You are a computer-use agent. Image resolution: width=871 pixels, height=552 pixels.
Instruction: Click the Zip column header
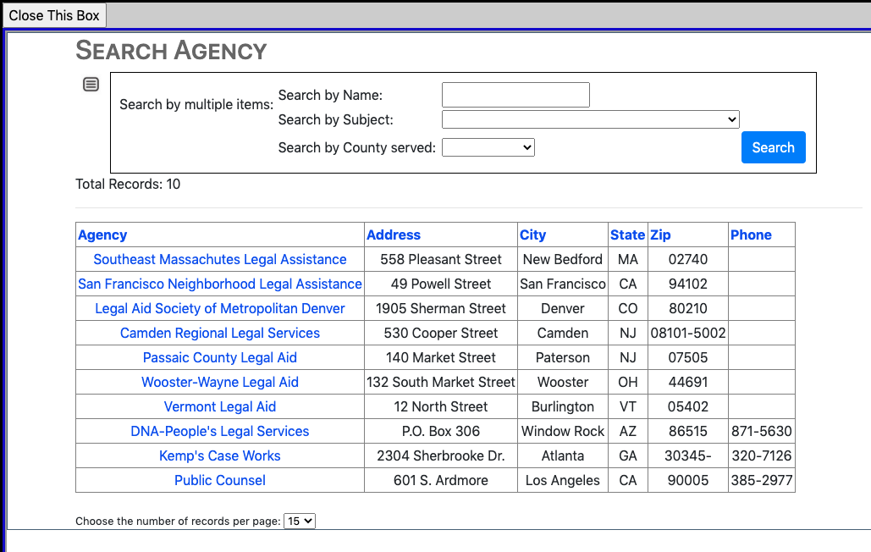660,235
